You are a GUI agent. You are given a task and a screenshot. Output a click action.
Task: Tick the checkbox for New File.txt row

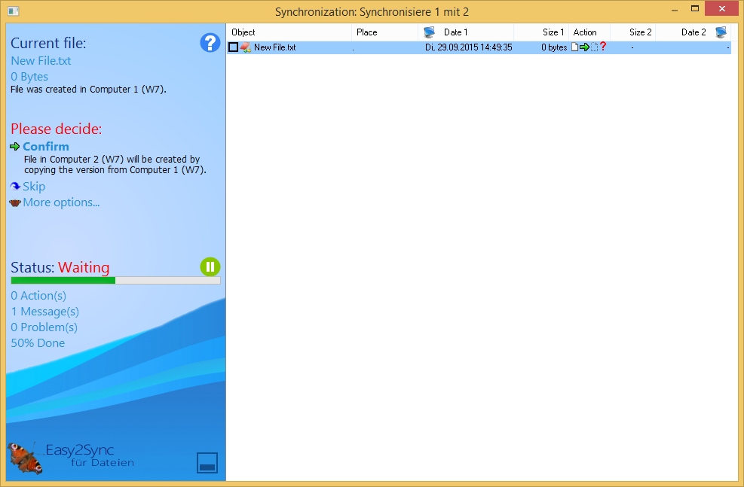click(x=234, y=47)
